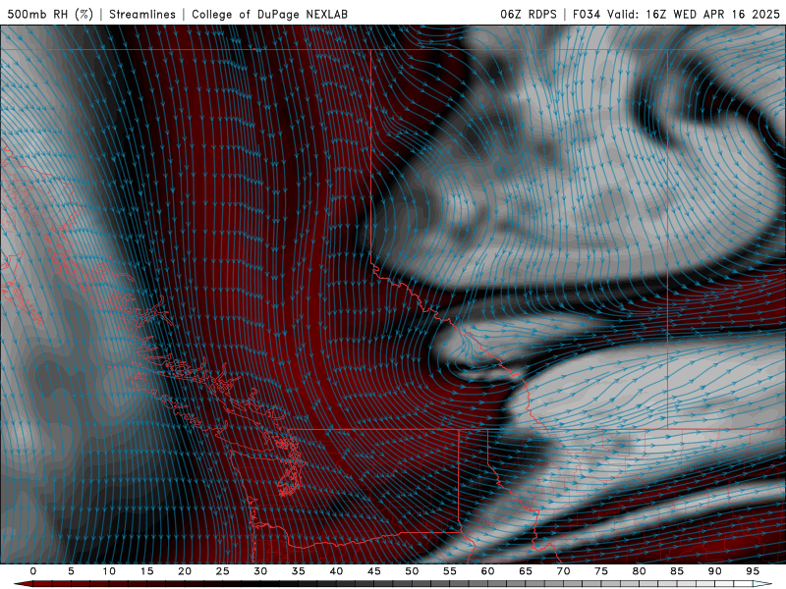This screenshot has height=589, width=786.
Task: Click the "Streamlines" label in header
Action: pos(142,14)
